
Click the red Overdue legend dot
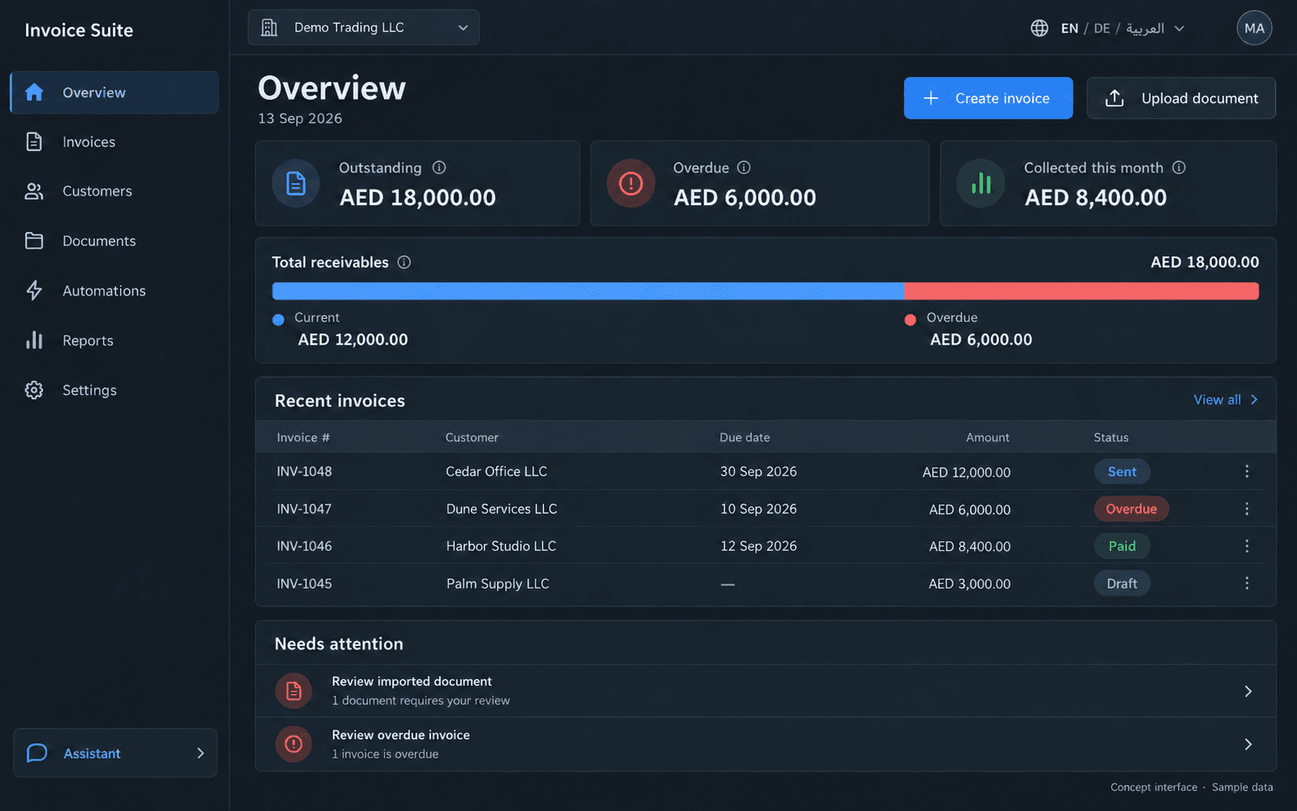pyautogui.click(x=910, y=320)
